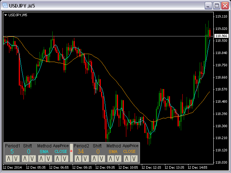This screenshot has width=231, height=173.
Task: Click down arrow under cyan CLOSE AppPrice
Action: [x=64, y=159]
